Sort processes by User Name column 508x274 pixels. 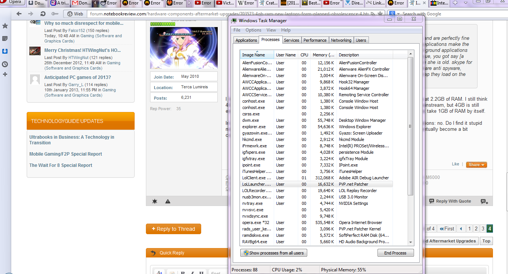pos(286,54)
